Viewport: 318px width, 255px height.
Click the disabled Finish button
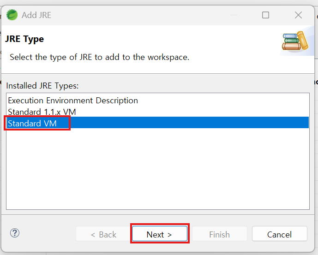(219, 233)
